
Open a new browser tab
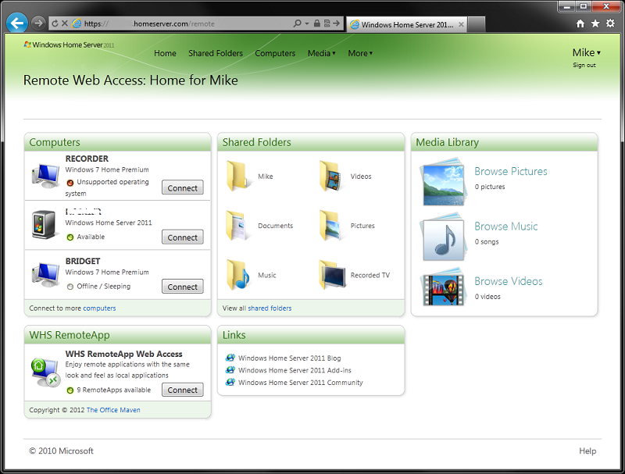(476, 24)
